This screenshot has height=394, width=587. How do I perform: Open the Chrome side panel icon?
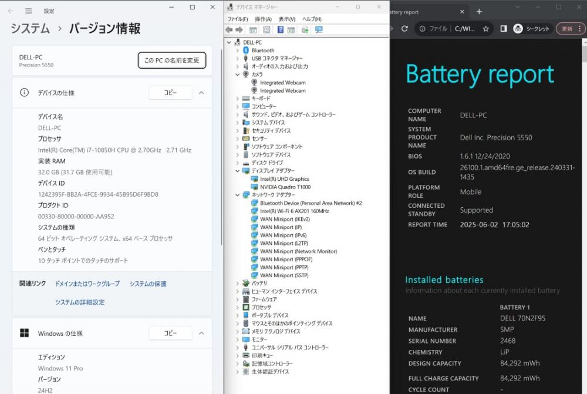pyautogui.click(x=504, y=28)
